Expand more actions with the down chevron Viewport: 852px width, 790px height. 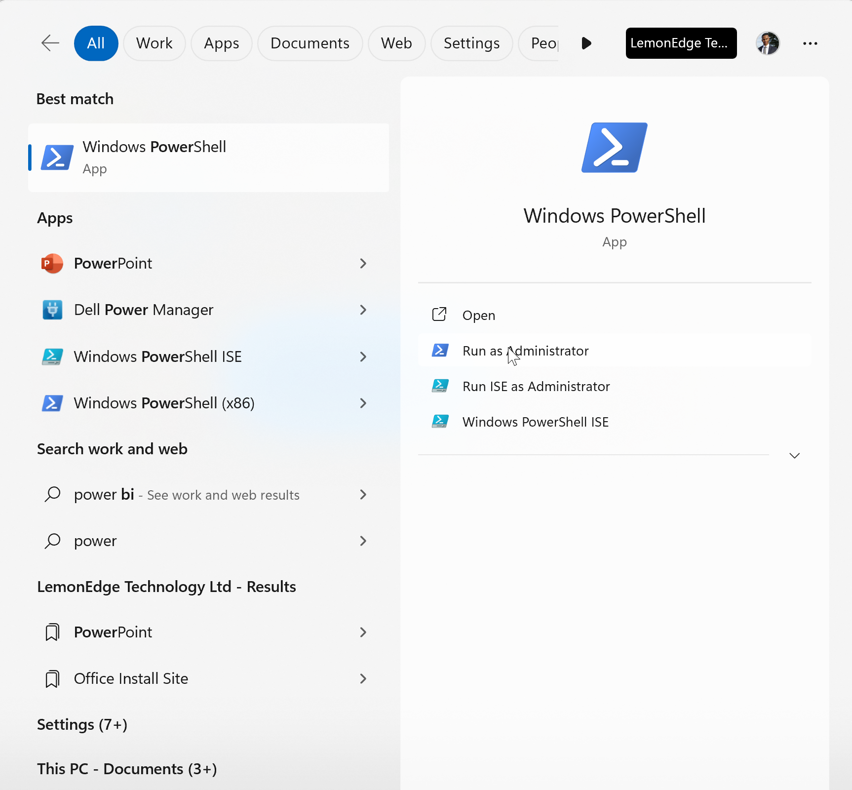tap(794, 455)
